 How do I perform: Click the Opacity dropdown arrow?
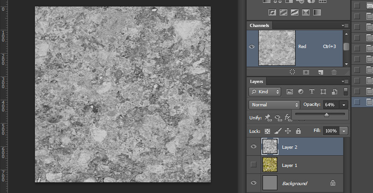pos(344,105)
